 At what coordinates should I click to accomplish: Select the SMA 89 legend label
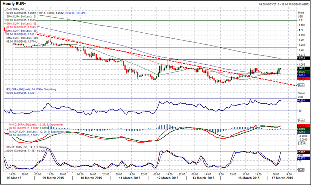21,31
